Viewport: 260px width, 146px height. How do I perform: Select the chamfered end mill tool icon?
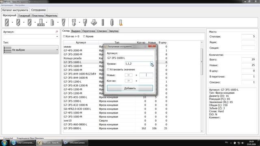click(x=18, y=22)
